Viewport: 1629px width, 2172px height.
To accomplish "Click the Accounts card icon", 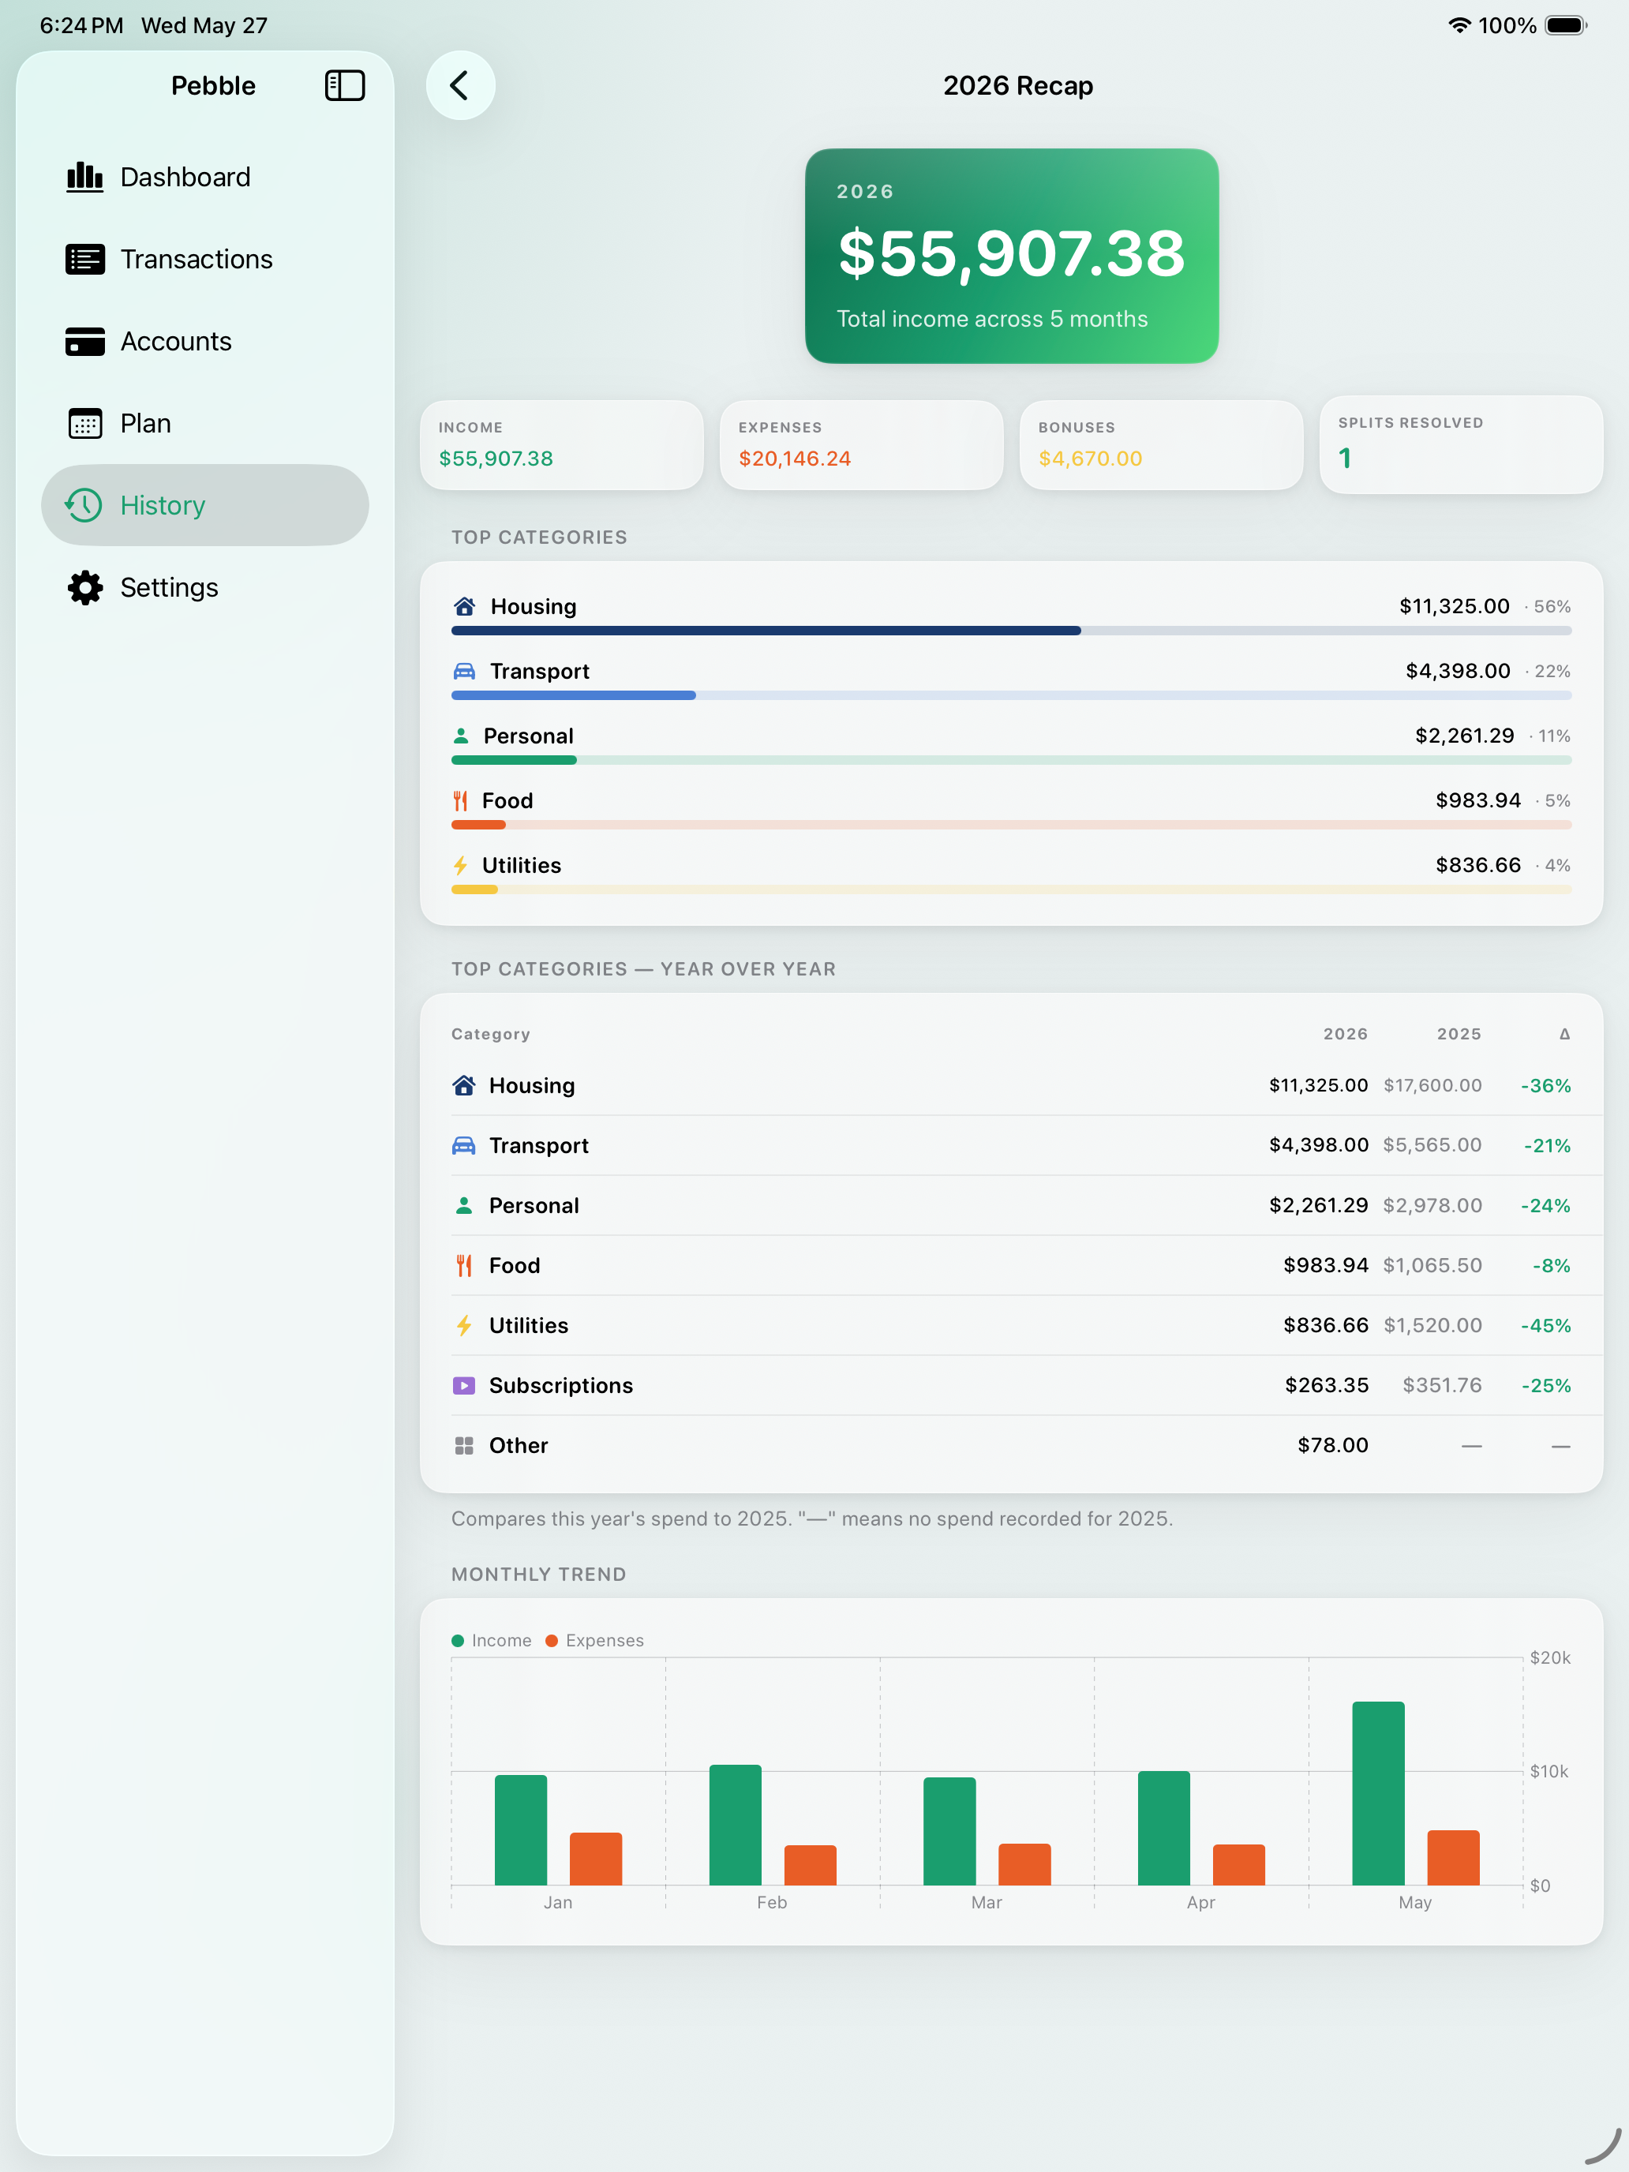I will pyautogui.click(x=84, y=342).
